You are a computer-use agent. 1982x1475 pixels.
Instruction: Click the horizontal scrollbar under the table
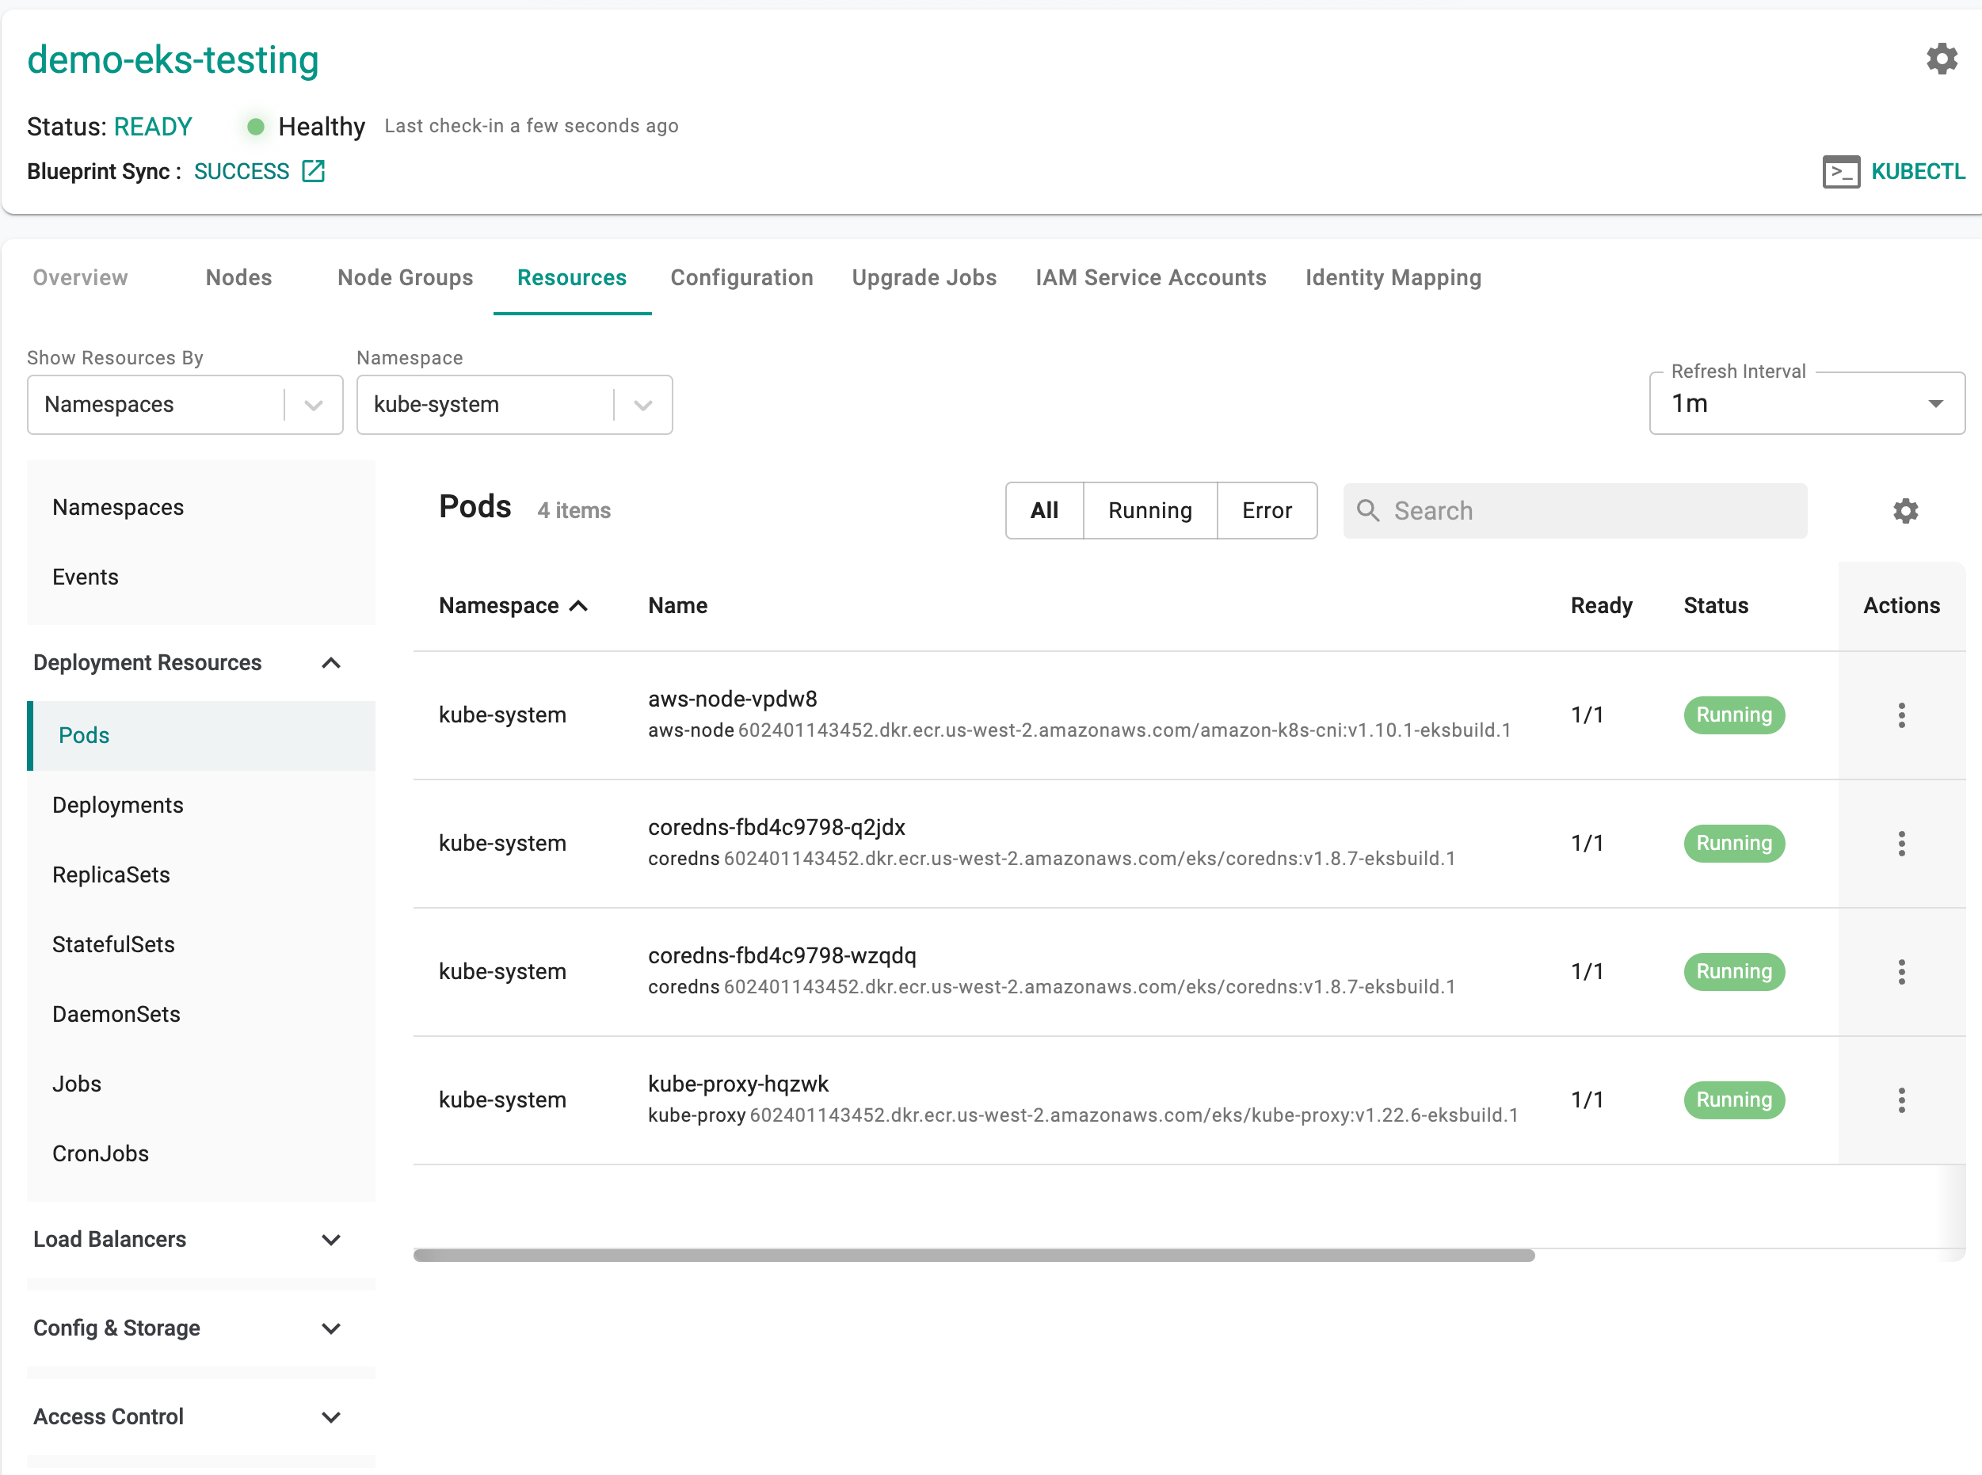click(973, 1256)
